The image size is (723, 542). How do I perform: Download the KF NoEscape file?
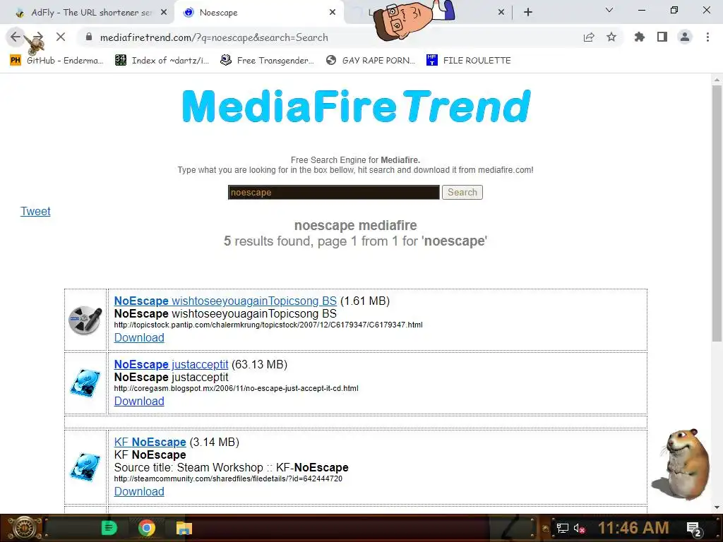point(139,491)
